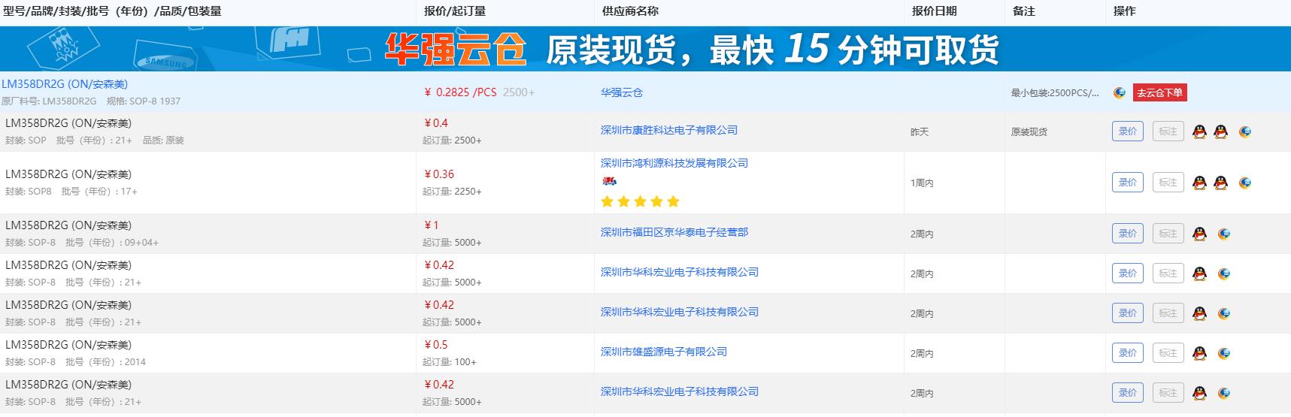Click 标注 button for 雄盛源 row

tap(1168, 353)
